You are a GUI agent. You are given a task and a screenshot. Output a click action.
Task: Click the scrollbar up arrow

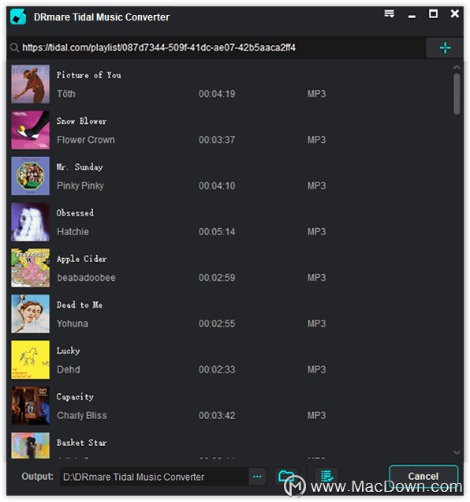(457, 67)
